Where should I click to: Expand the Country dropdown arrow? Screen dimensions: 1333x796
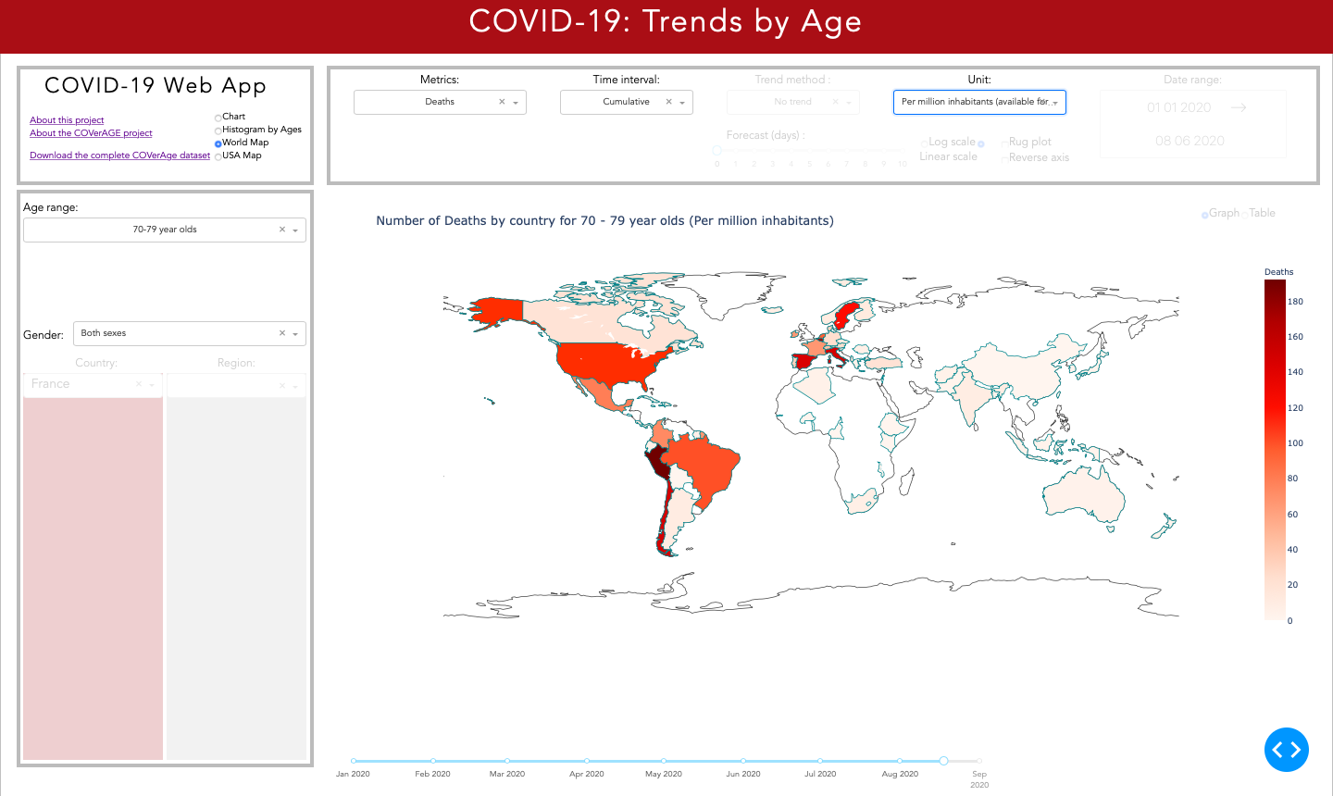click(152, 385)
